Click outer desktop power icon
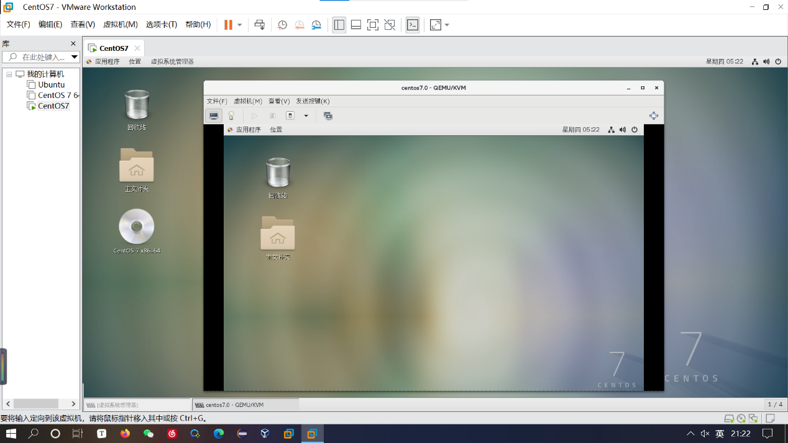Viewport: 788px width, 443px height. coord(778,61)
